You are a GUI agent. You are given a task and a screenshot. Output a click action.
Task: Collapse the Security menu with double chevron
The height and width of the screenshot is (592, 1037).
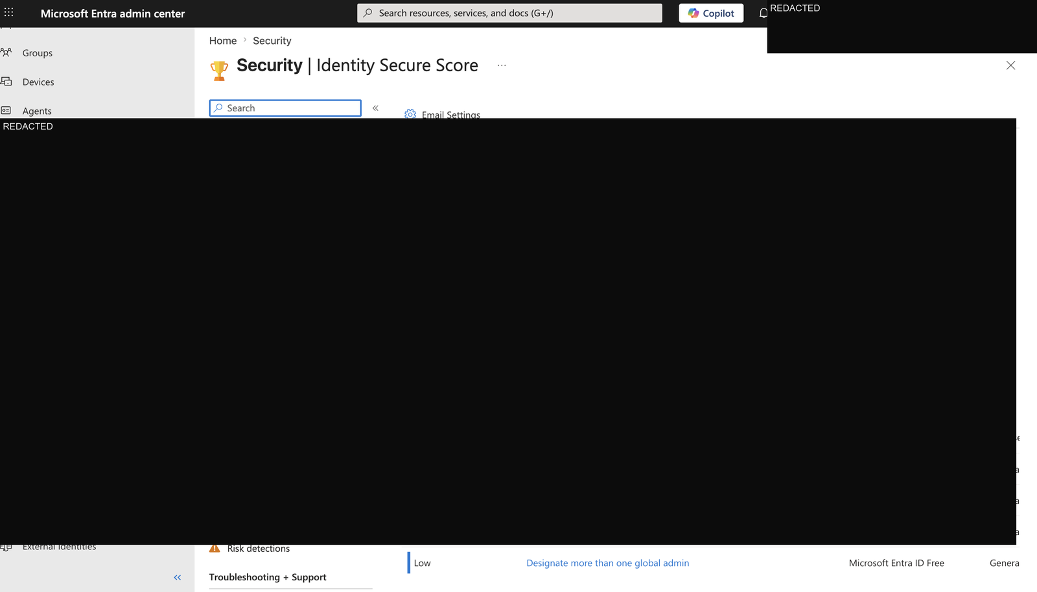375,108
